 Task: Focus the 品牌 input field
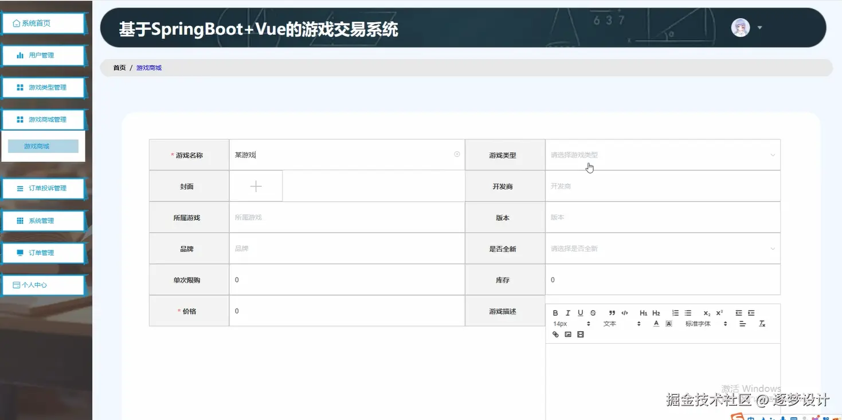point(347,249)
